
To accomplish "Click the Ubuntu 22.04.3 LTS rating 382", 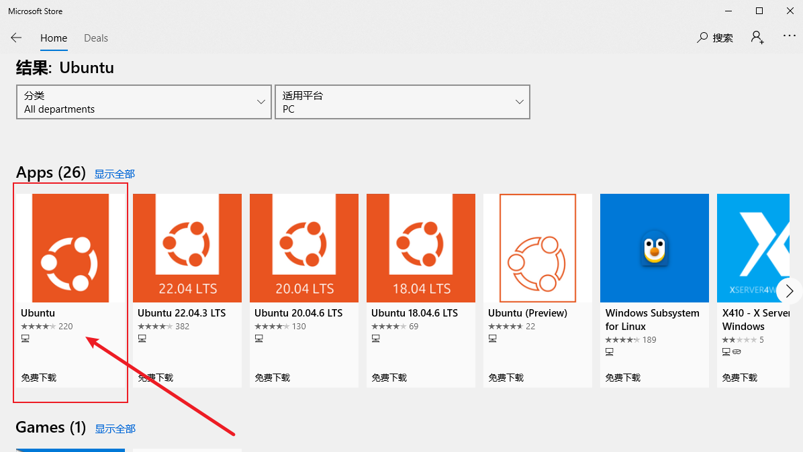I will tap(164, 326).
